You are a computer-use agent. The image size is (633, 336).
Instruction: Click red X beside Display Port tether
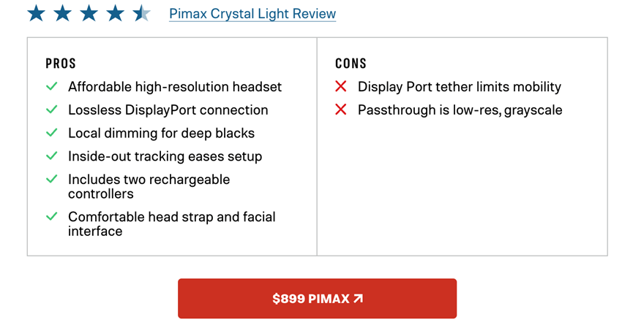340,87
